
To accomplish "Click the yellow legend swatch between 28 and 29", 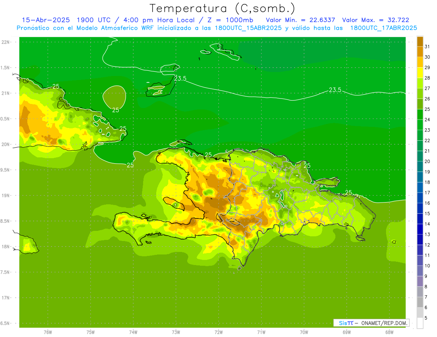I will point(420,73).
